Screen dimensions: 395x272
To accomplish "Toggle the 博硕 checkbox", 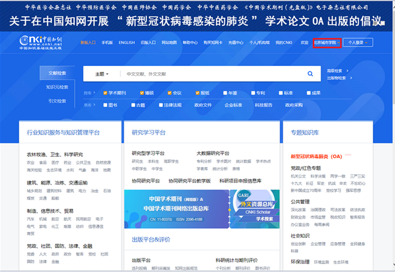I will point(142,93).
